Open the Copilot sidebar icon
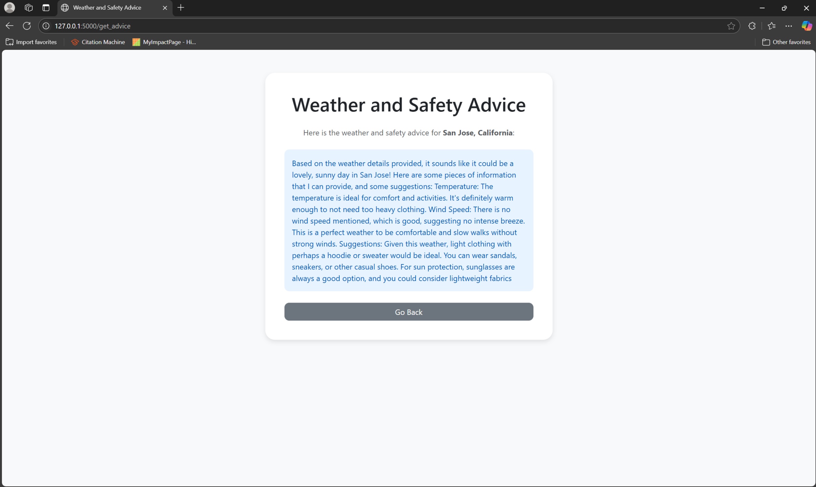 [807, 26]
